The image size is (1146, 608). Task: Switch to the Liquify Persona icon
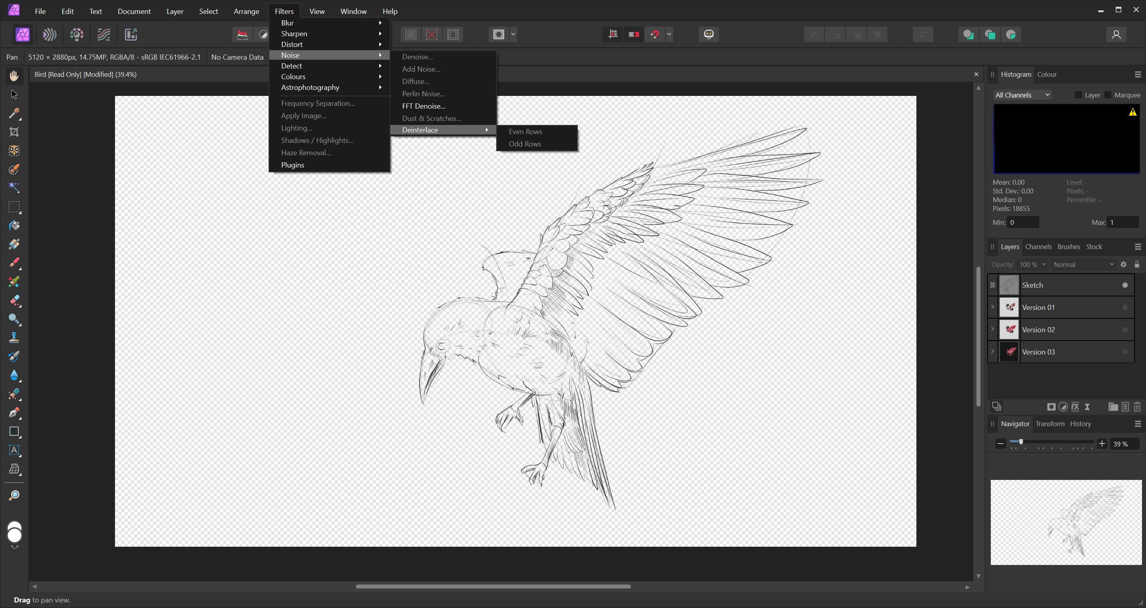click(x=49, y=34)
